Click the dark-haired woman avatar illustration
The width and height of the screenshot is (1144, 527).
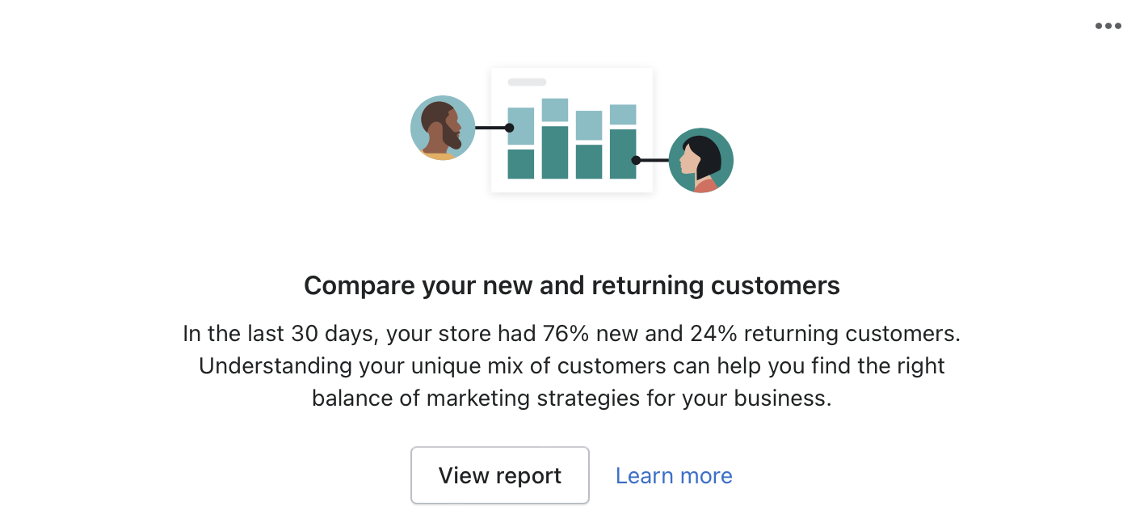coord(700,160)
